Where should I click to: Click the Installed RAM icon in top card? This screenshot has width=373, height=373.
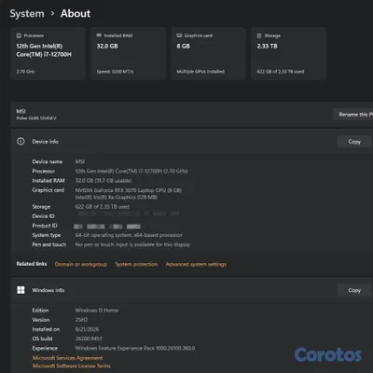pos(99,35)
